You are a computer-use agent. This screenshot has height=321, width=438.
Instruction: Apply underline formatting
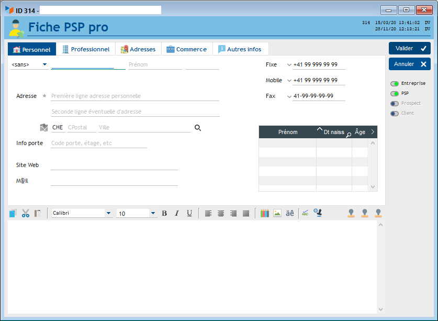coord(189,213)
